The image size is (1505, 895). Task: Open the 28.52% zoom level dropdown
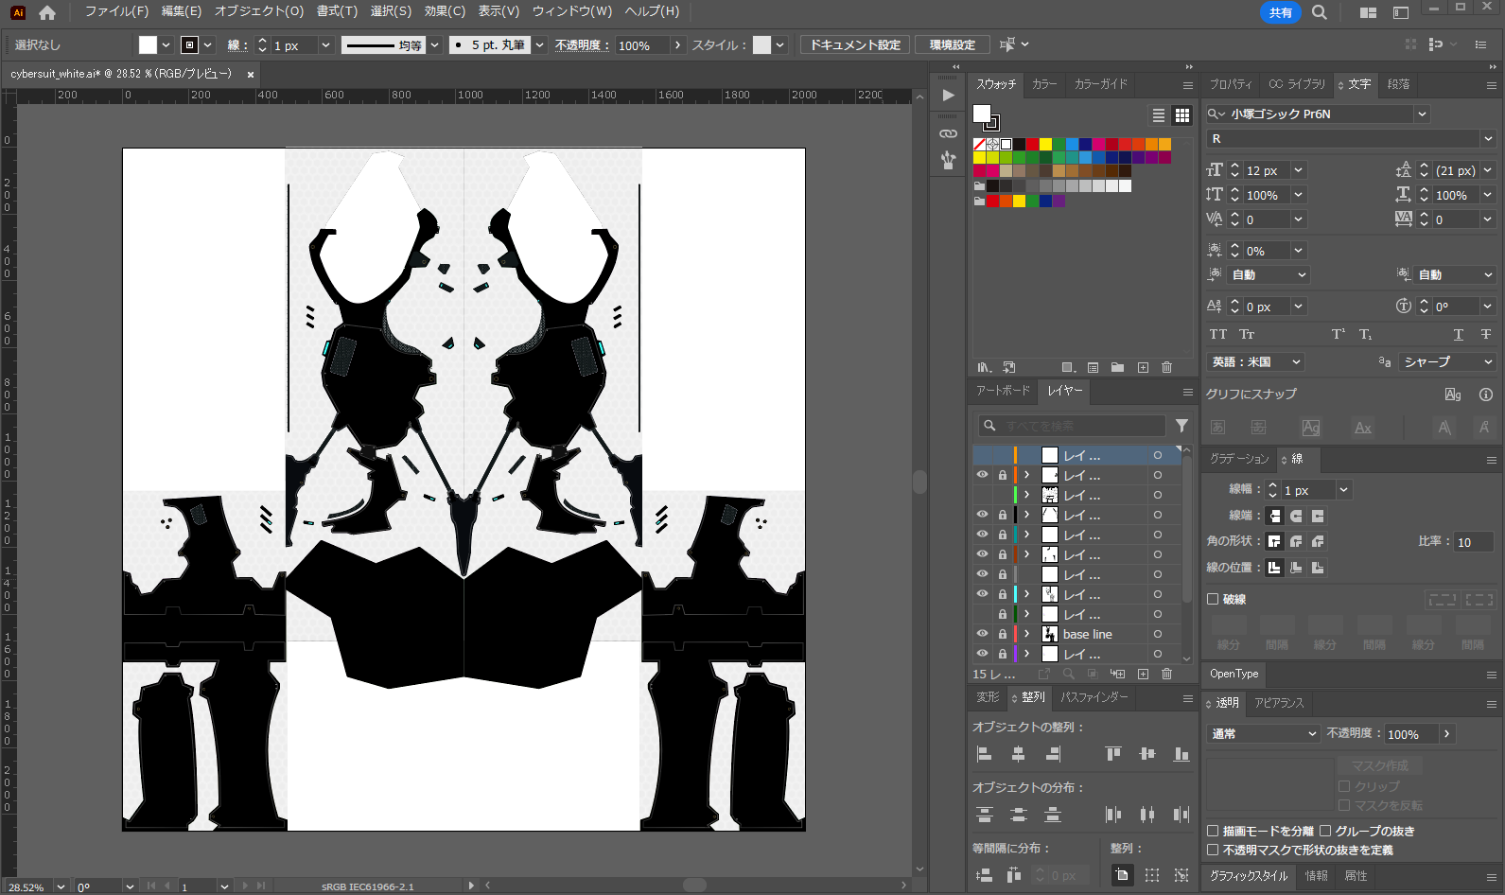[61, 886]
